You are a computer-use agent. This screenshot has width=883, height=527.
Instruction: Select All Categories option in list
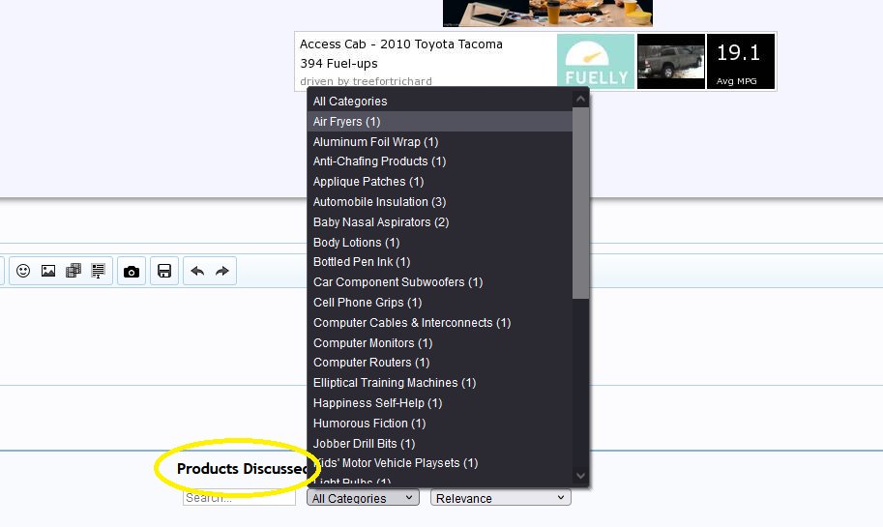click(x=440, y=102)
